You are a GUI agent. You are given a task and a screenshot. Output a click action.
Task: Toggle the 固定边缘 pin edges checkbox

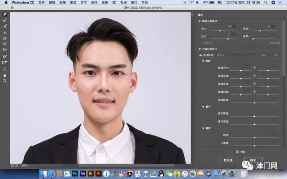click(x=267, y=43)
